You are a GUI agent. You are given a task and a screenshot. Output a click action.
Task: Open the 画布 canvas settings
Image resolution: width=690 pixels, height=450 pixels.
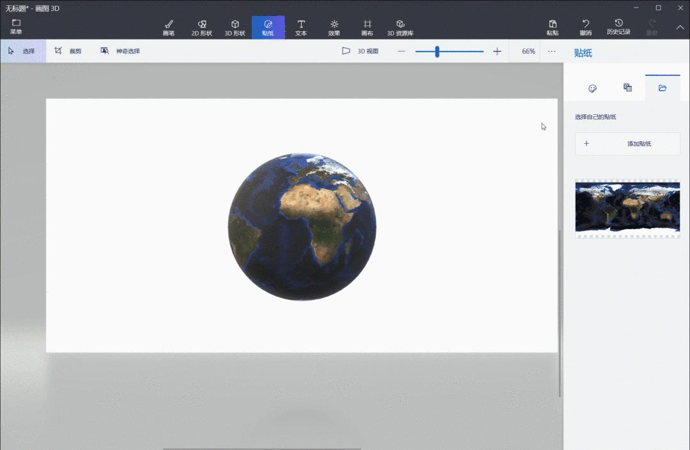[x=367, y=27]
